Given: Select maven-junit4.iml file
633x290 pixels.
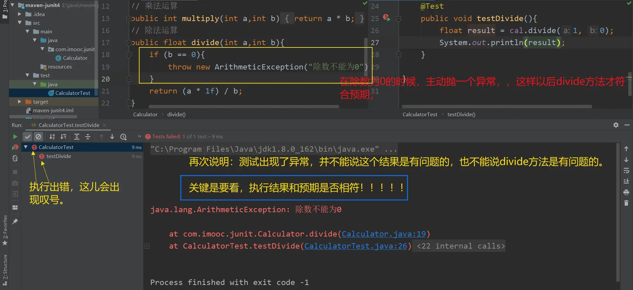Looking at the screenshot, I should [53, 110].
